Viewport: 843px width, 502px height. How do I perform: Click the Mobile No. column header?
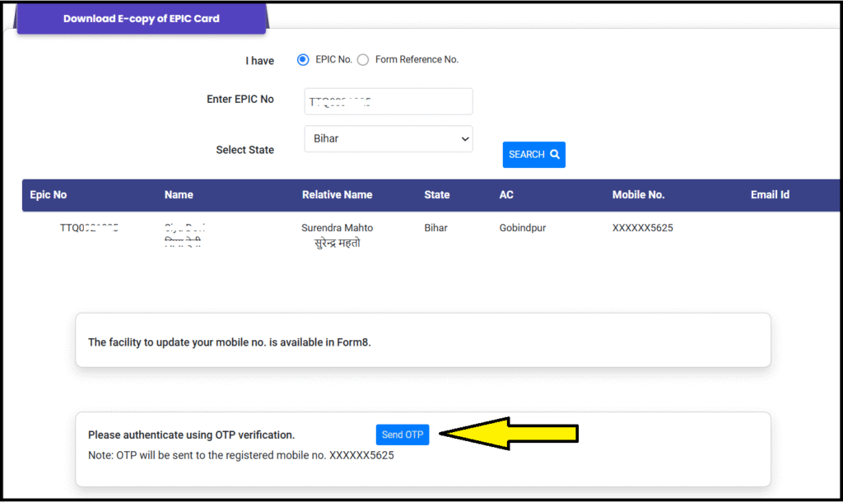[x=638, y=195]
